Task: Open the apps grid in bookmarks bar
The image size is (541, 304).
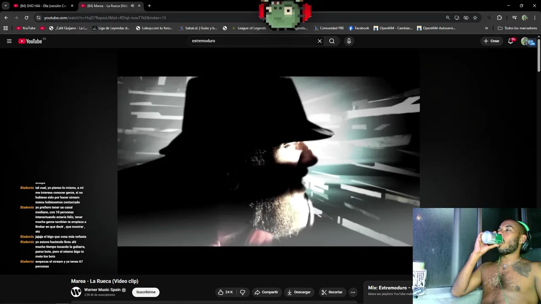Action: point(5,28)
